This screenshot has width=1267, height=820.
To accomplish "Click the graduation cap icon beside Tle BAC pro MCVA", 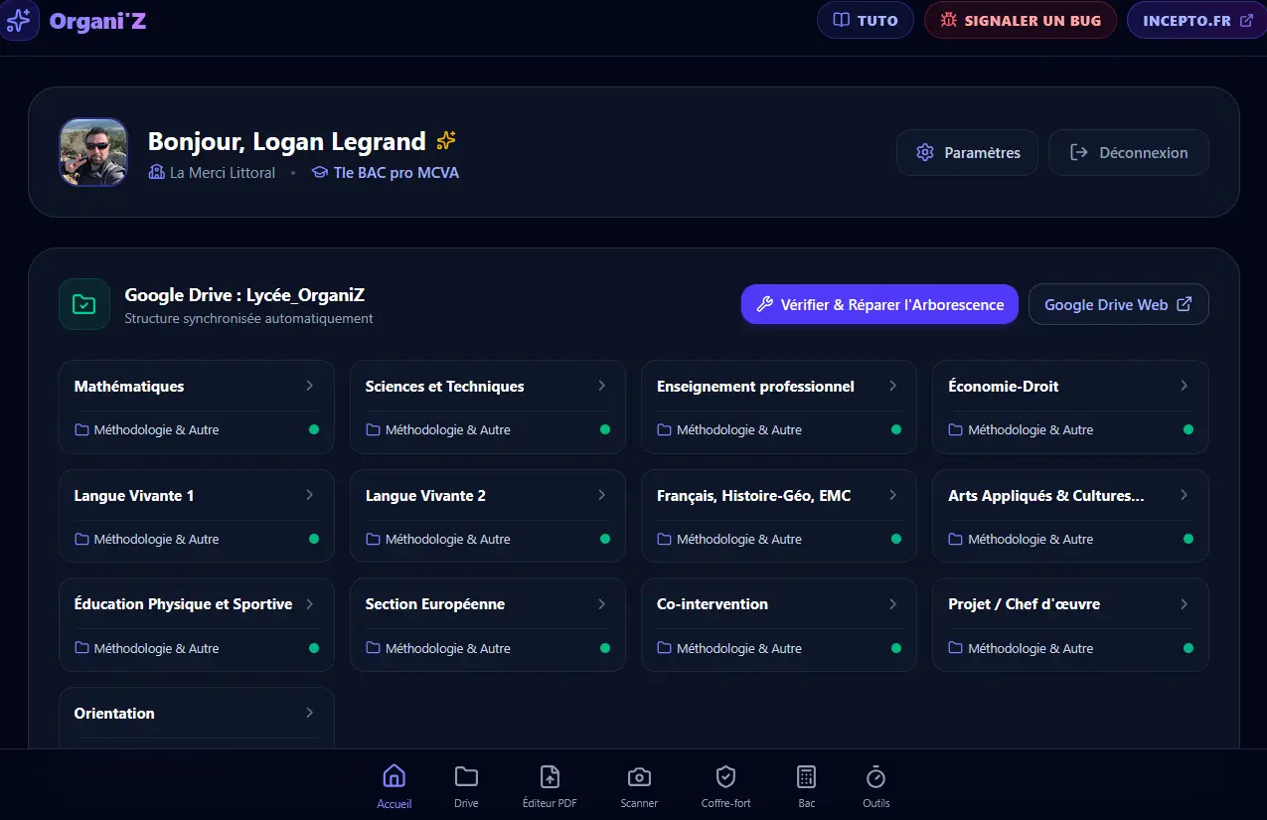I will coord(319,173).
